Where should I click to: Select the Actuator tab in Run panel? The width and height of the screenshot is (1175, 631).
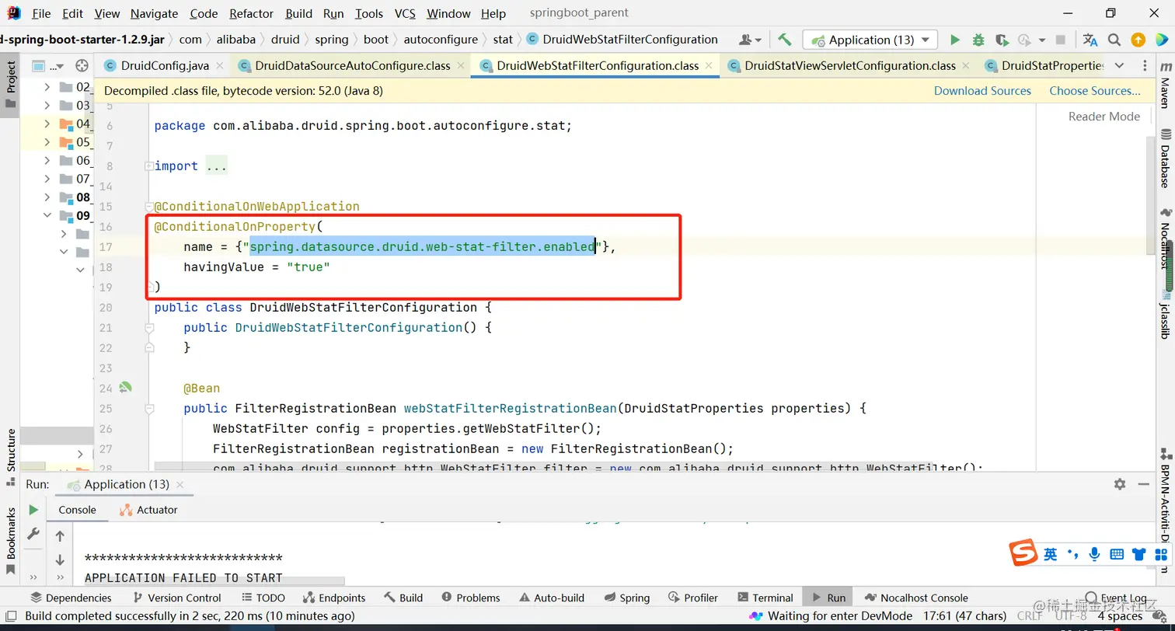coord(148,510)
